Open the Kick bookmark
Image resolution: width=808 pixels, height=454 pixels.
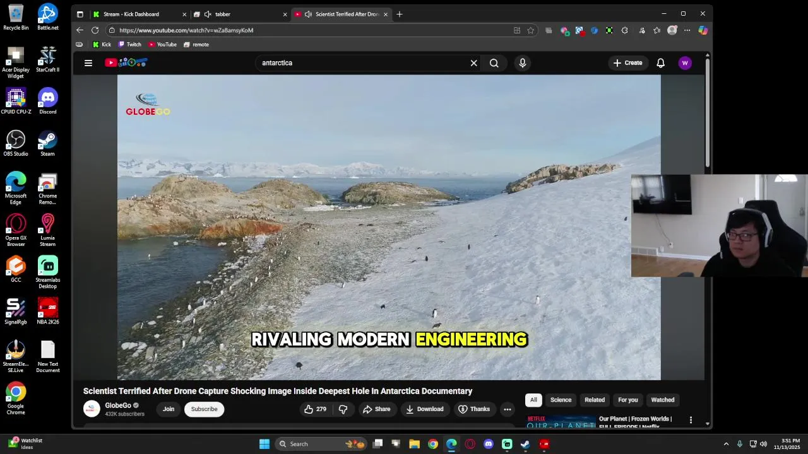102,45
